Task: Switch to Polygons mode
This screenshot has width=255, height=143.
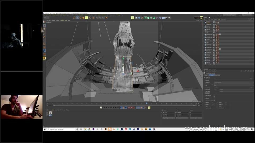Action: pos(44,37)
